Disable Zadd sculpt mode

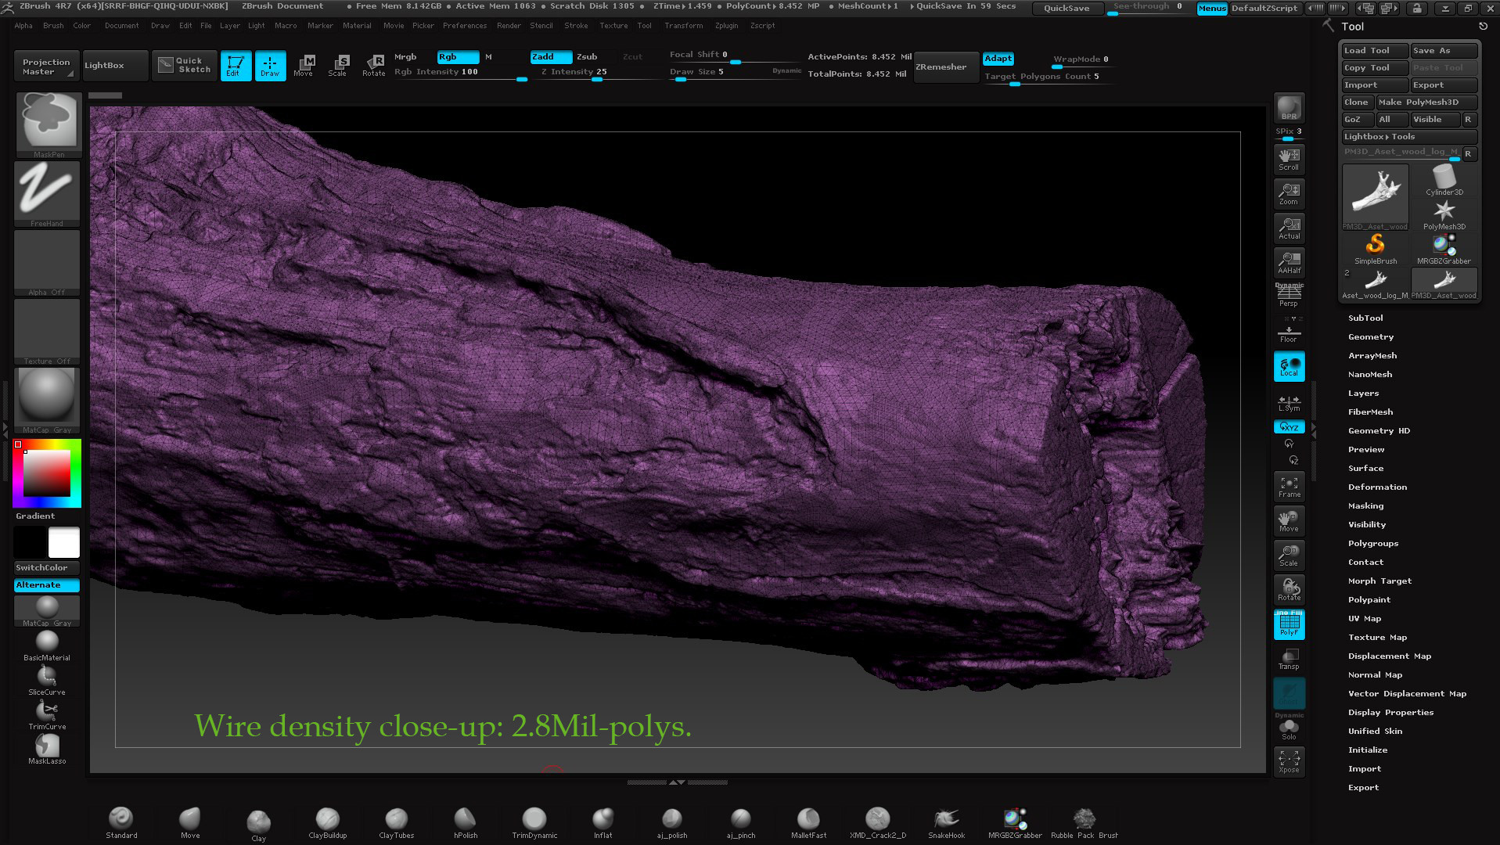[550, 57]
